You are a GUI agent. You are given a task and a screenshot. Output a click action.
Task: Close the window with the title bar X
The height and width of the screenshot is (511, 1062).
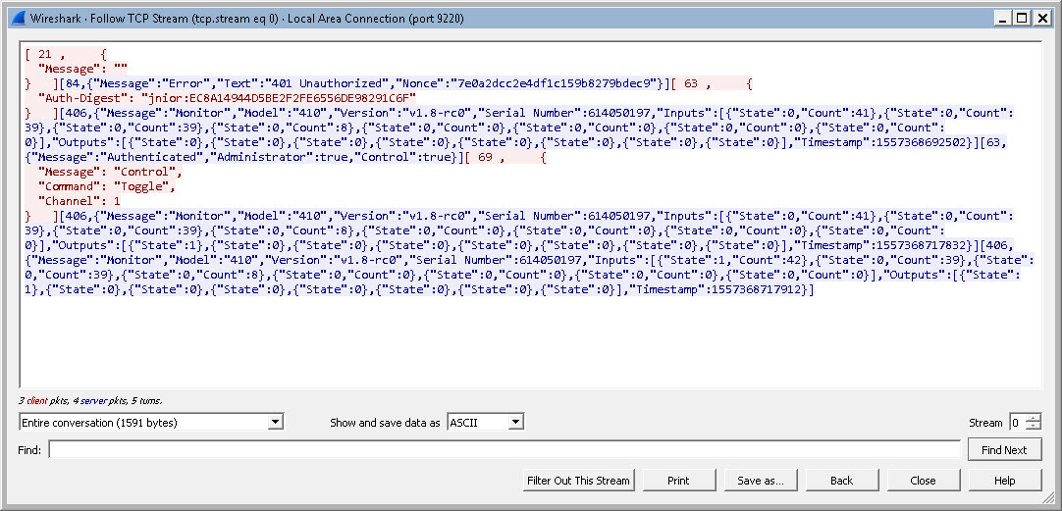click(x=1041, y=19)
